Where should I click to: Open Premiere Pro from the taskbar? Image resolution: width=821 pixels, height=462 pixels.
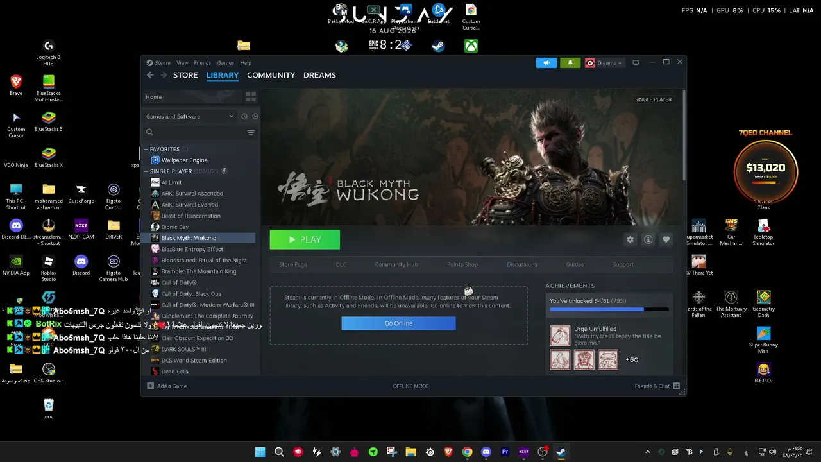505,452
